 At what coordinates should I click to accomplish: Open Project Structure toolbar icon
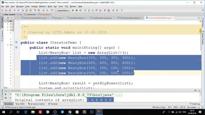pos(109,11)
